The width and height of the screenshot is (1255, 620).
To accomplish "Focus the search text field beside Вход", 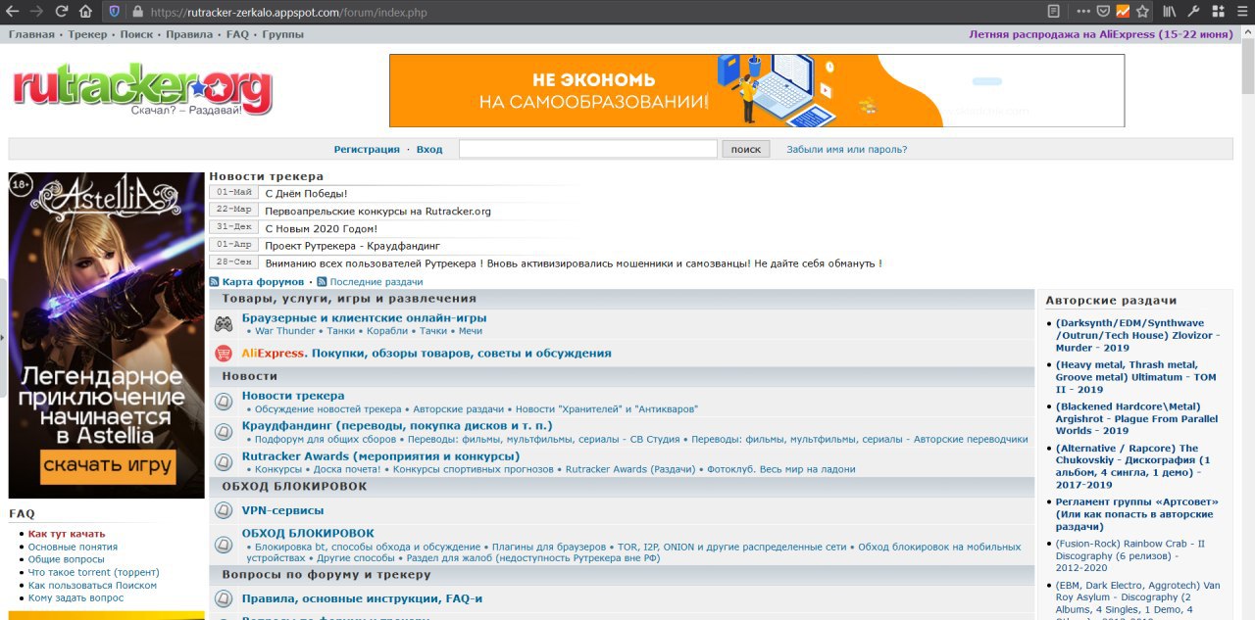I will click(x=588, y=149).
